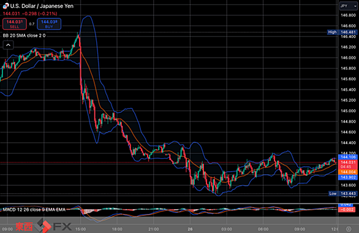
Task: Collapse the indicator legend with chevron button
Action: [x=8, y=45]
